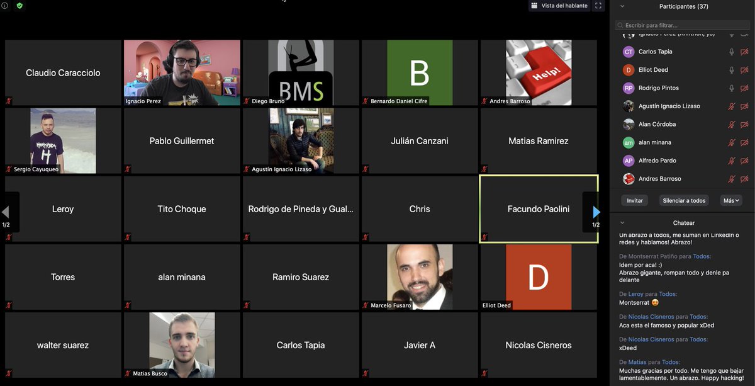The height and width of the screenshot is (386, 755).
Task: Click Silenciar a todos button
Action: [684, 200]
